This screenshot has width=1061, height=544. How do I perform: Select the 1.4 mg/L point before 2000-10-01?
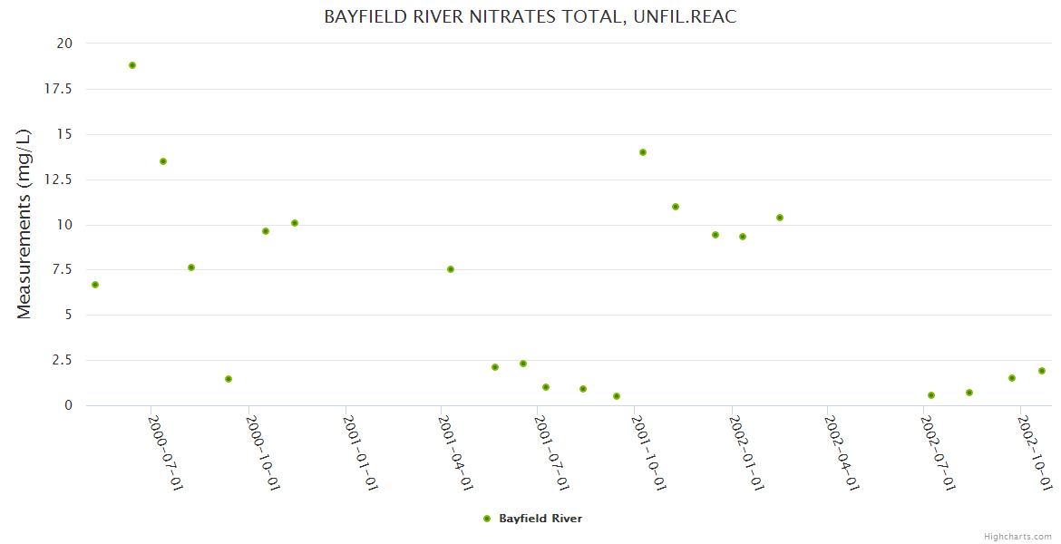(229, 379)
